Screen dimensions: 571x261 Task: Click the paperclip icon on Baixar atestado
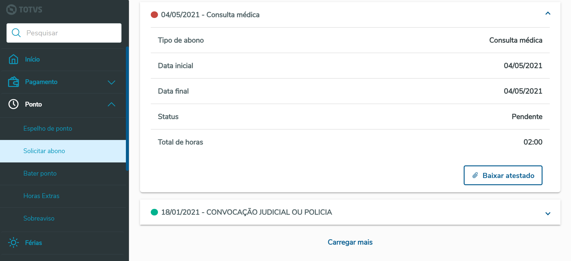pos(475,175)
